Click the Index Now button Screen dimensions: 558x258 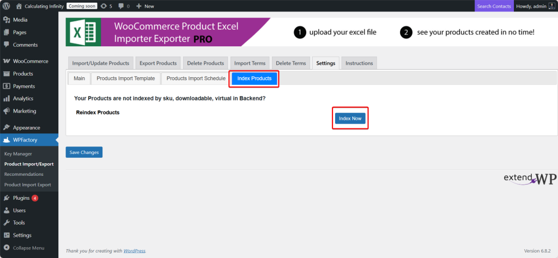click(350, 118)
